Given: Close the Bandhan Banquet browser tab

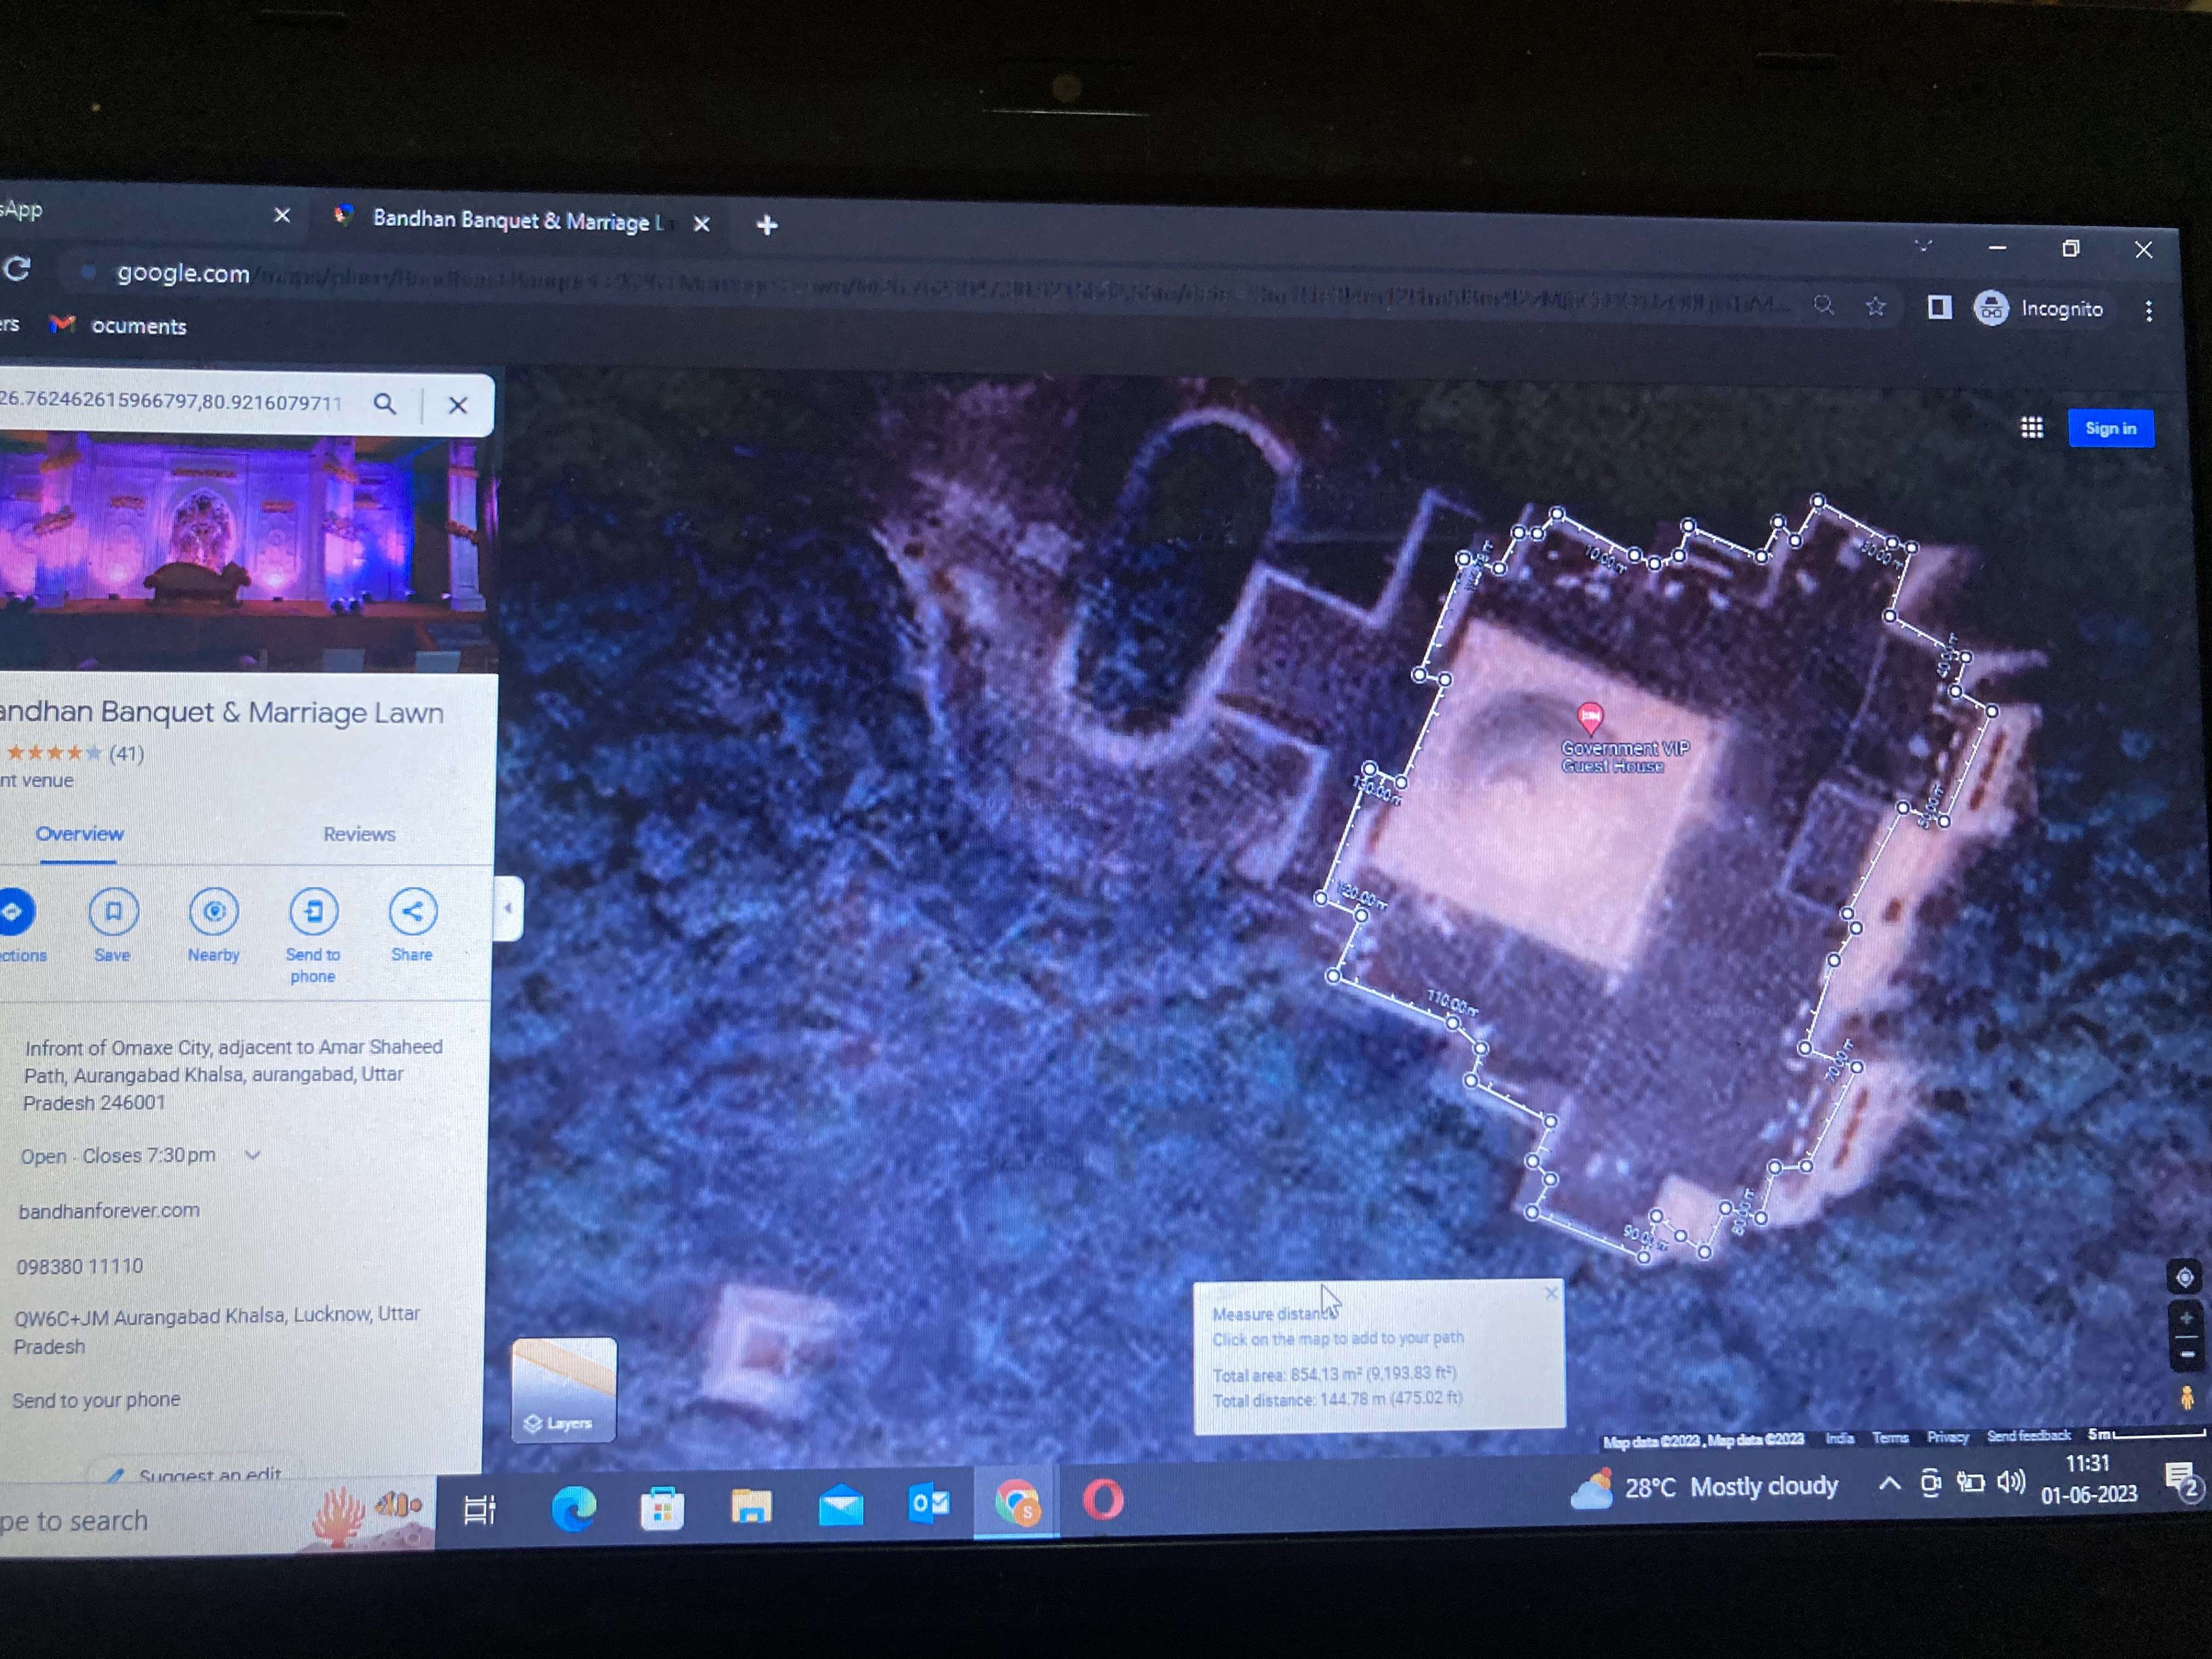Looking at the screenshot, I should tap(702, 224).
